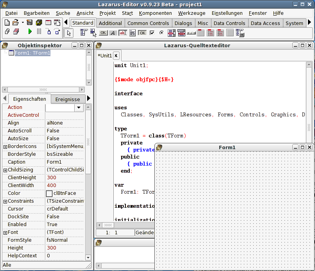315x271 pixels.
Task: Switch to the Dialogs palette tab
Action: [x=183, y=23]
